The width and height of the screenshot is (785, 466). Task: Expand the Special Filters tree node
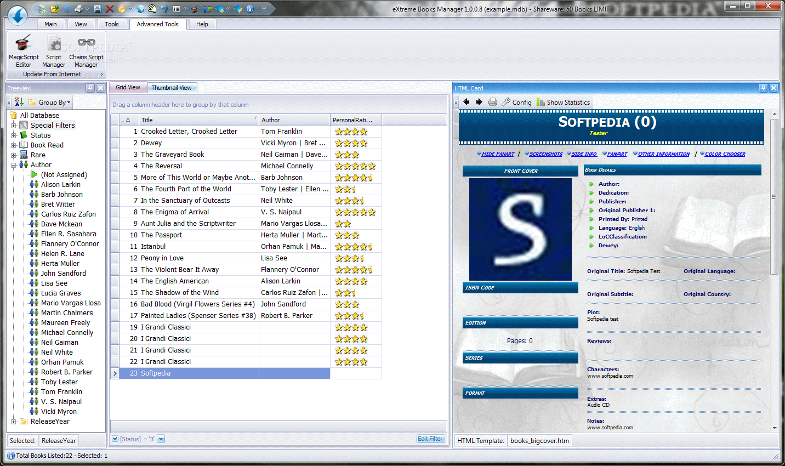tap(14, 126)
